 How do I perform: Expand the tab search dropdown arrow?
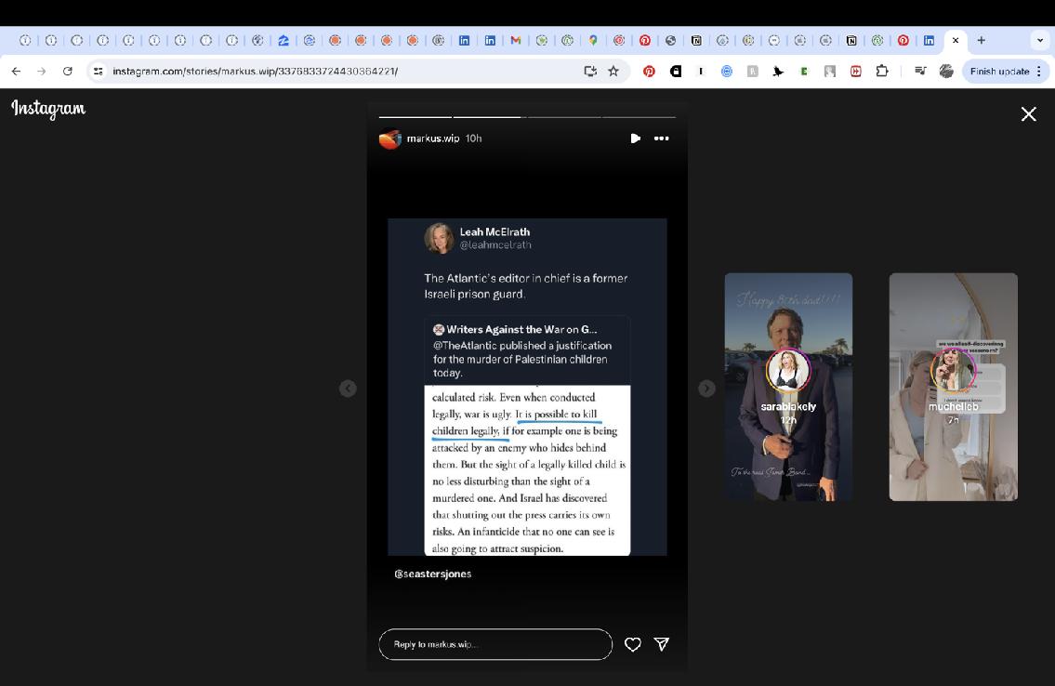pos(1039,40)
